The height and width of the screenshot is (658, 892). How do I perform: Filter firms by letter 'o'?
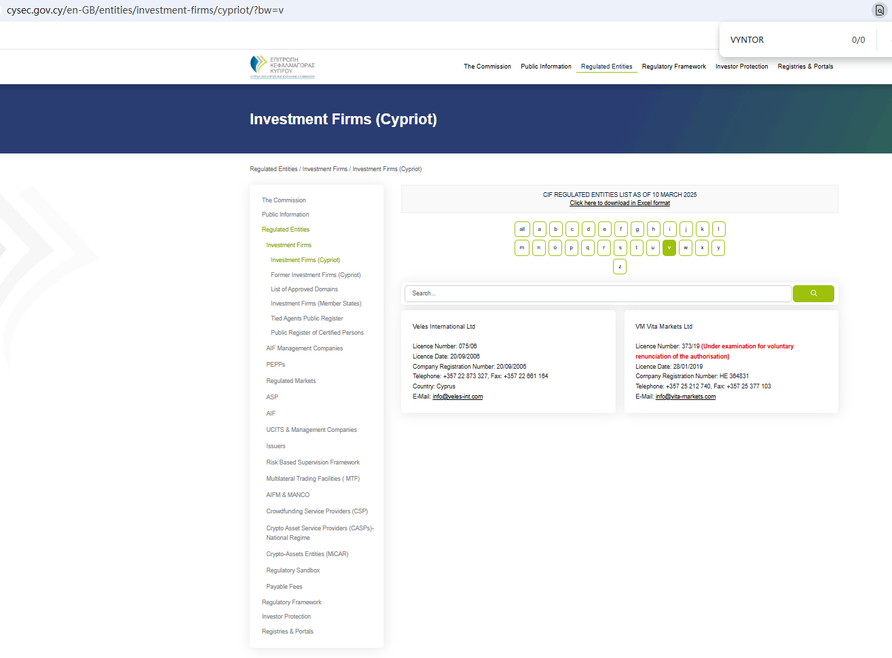pyautogui.click(x=555, y=248)
